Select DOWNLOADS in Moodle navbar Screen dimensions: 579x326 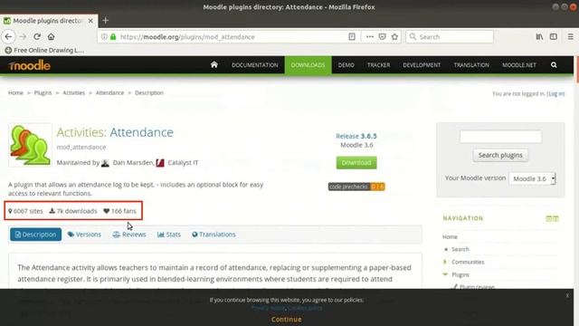click(308, 64)
